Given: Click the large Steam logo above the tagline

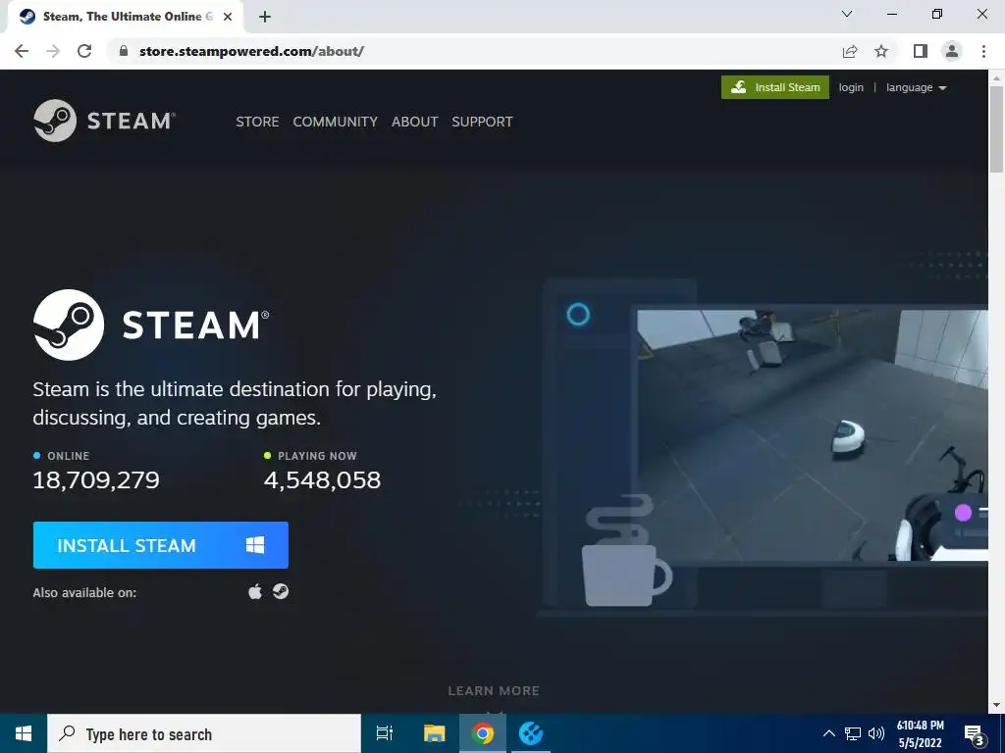Looking at the screenshot, I should 151,325.
